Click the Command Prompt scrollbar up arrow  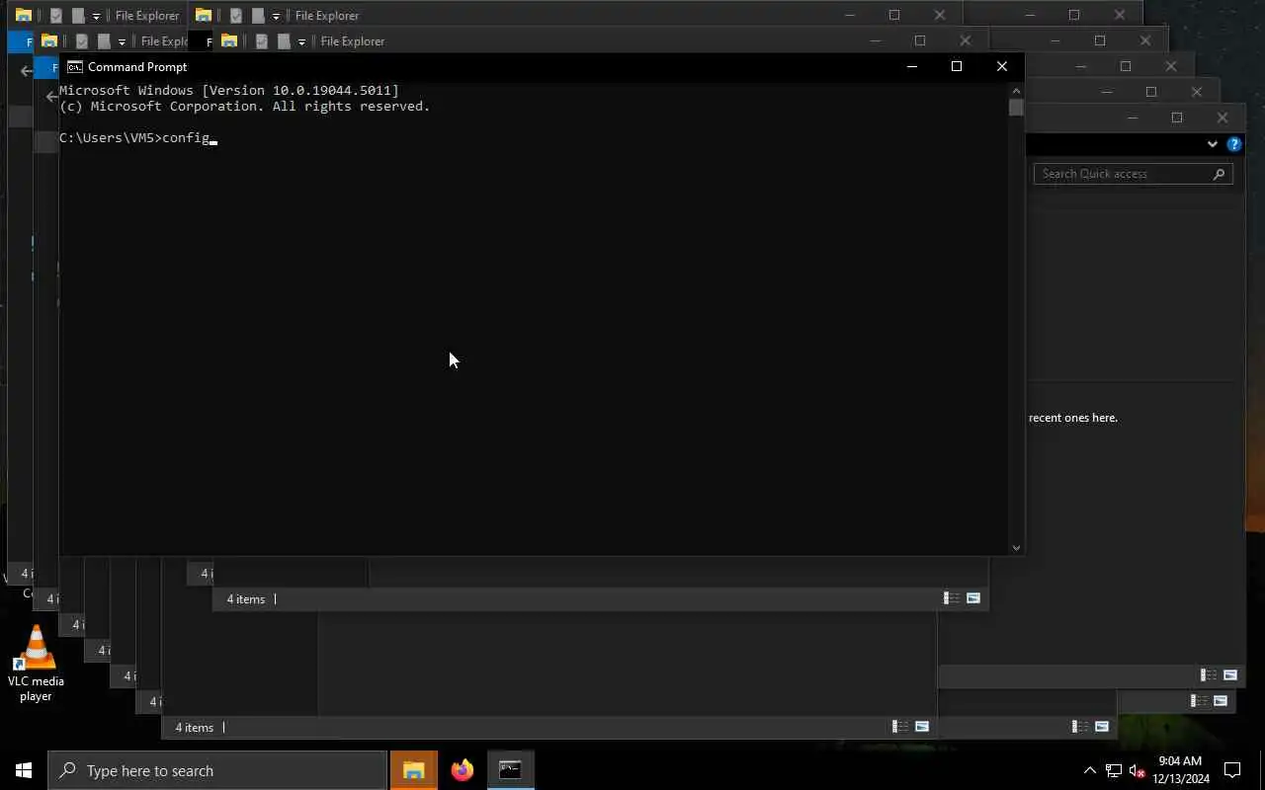coord(1016,90)
